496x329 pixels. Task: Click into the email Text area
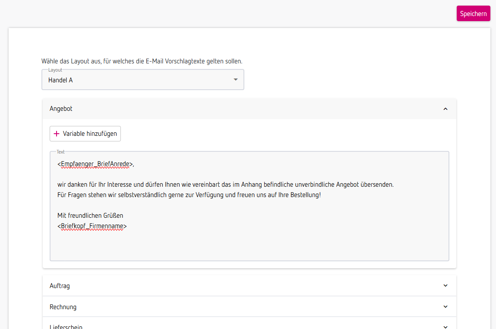pyautogui.click(x=249, y=206)
